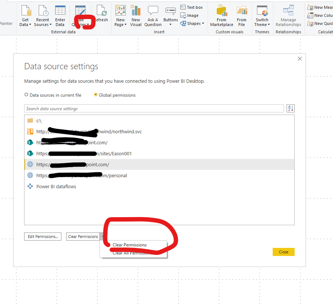Screen dimensions: 333x305
Task: Click the Enter Data table icon
Action: click(x=60, y=10)
